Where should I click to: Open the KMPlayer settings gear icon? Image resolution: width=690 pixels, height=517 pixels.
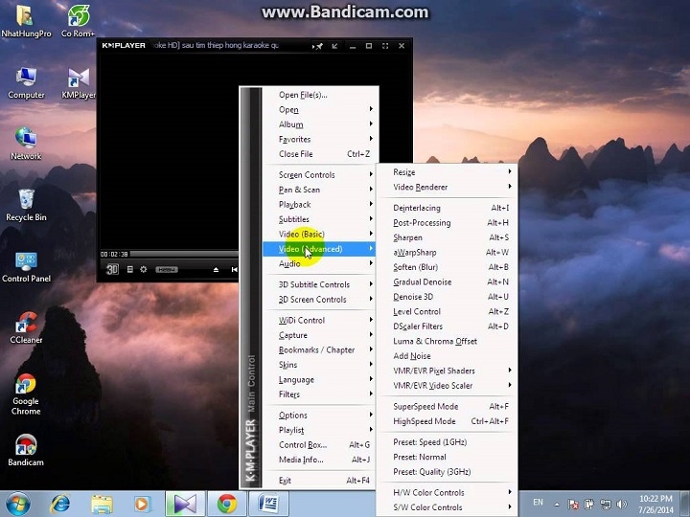click(144, 269)
